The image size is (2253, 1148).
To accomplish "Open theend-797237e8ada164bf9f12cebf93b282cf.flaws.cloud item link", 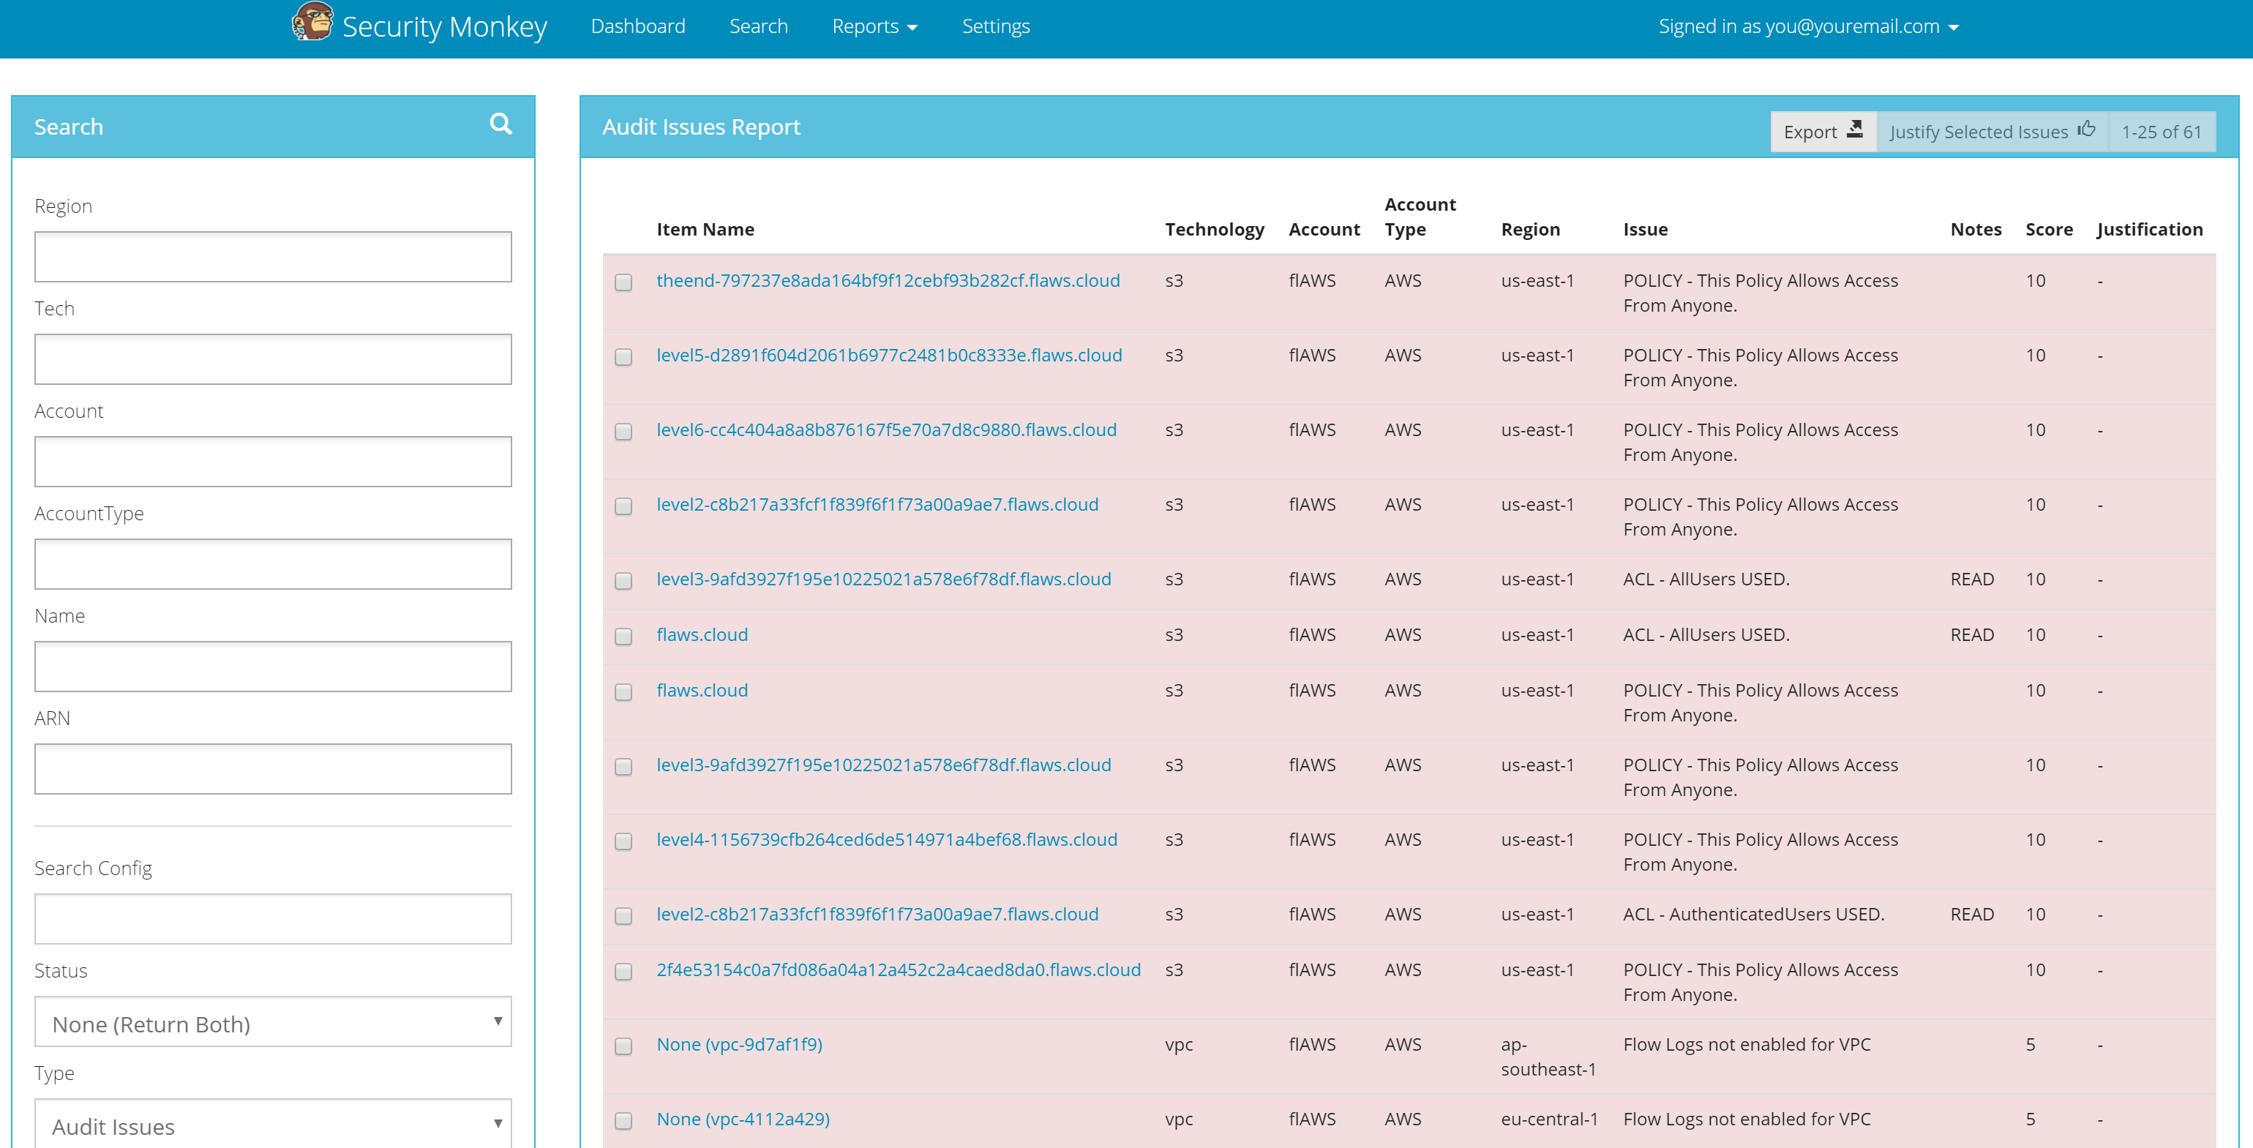I will pos(888,281).
